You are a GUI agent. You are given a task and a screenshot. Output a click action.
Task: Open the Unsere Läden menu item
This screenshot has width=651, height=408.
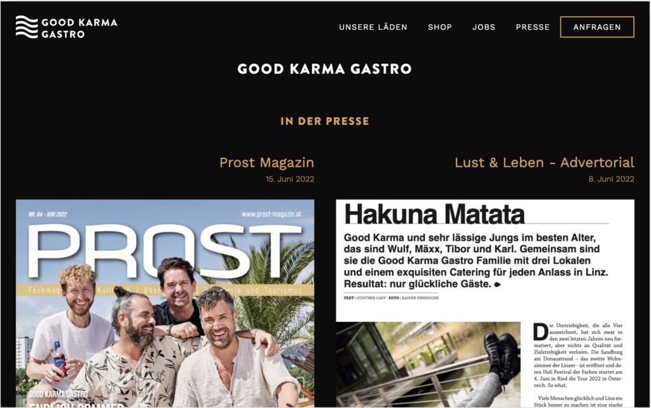373,27
